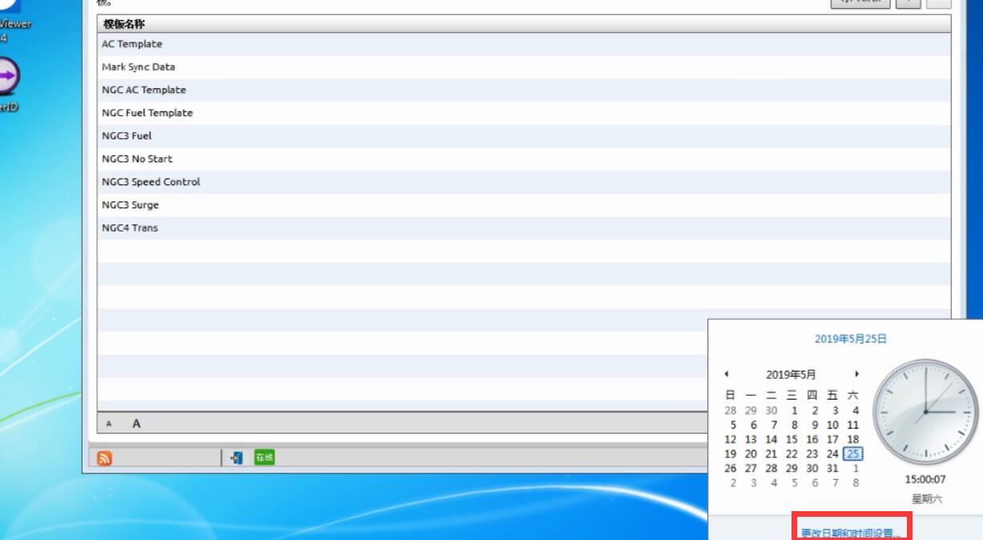Sort by the 模板名称 column header
Screen dimensions: 983x540
524,24
